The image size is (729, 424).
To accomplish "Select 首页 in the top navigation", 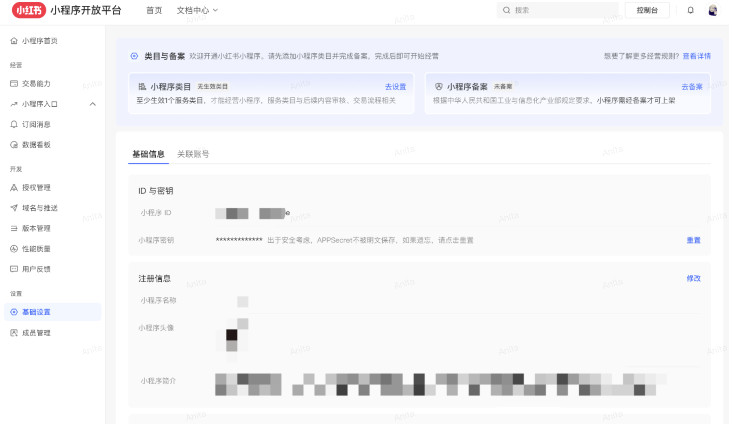I will click(x=154, y=10).
